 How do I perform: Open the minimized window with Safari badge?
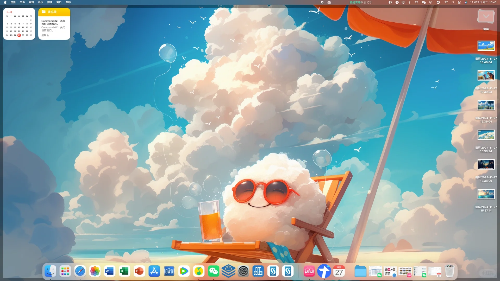[390, 271]
